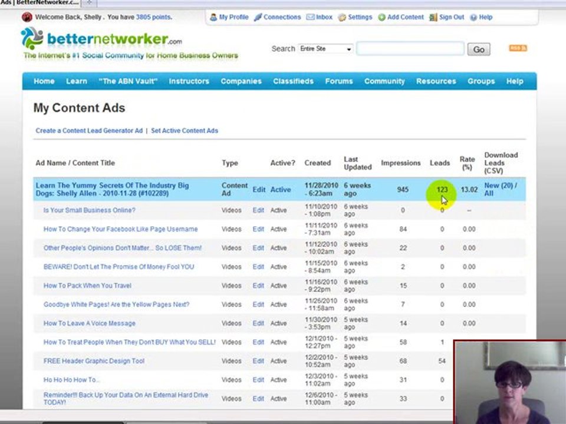This screenshot has width=566, height=424.
Task: Click the Connections icon in the top bar
Action: [258, 17]
